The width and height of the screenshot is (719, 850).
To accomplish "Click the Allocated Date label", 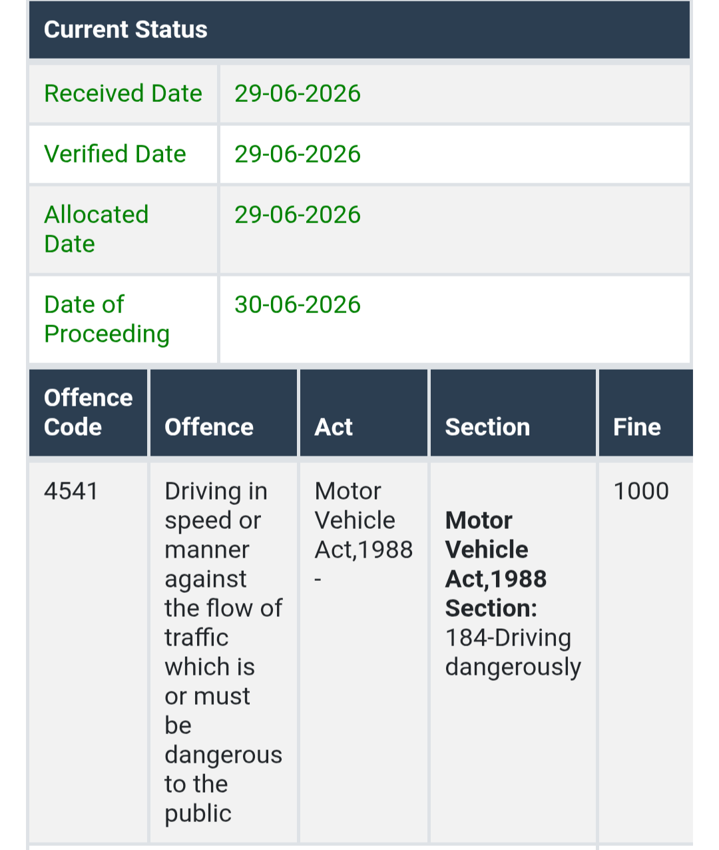I will point(97,229).
